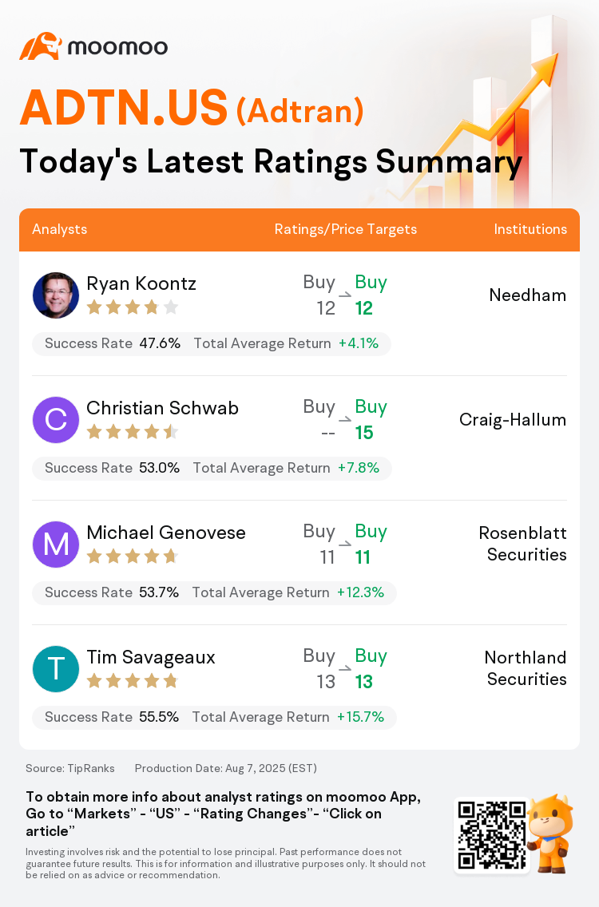Click Christian Schwab's Buy 15 target

pyautogui.click(x=371, y=420)
